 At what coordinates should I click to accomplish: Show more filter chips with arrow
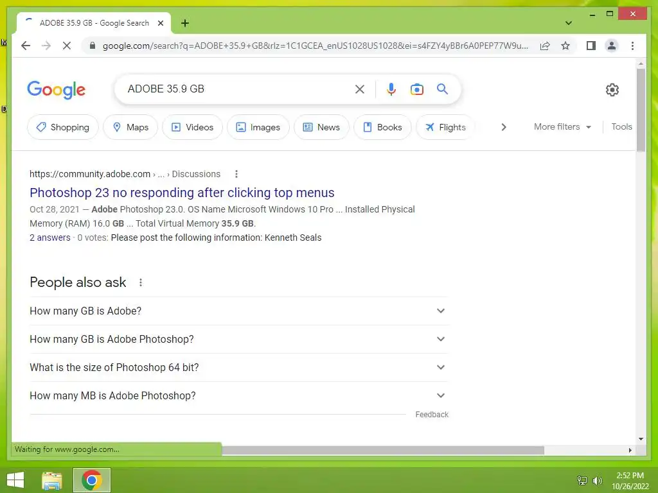coord(504,127)
